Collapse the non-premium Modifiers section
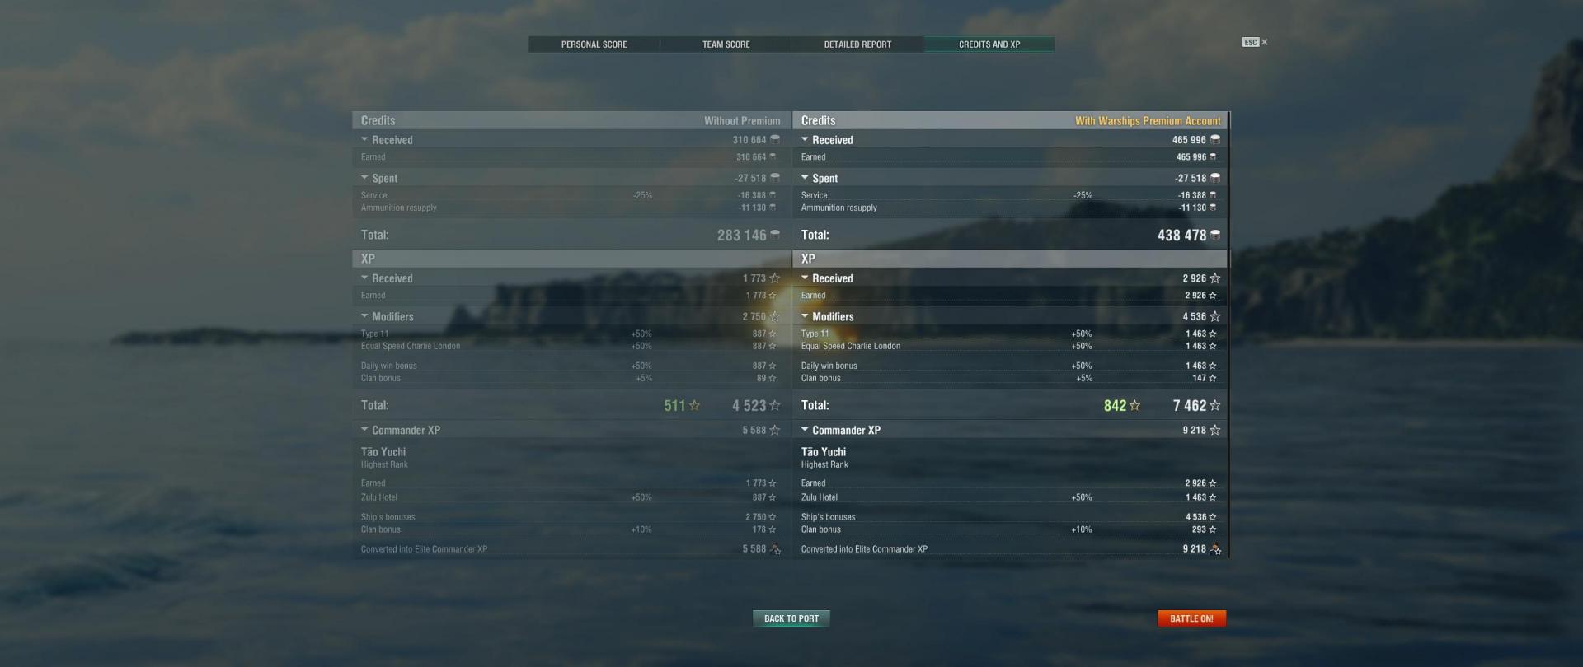Image resolution: width=1583 pixels, height=667 pixels. coord(364,315)
